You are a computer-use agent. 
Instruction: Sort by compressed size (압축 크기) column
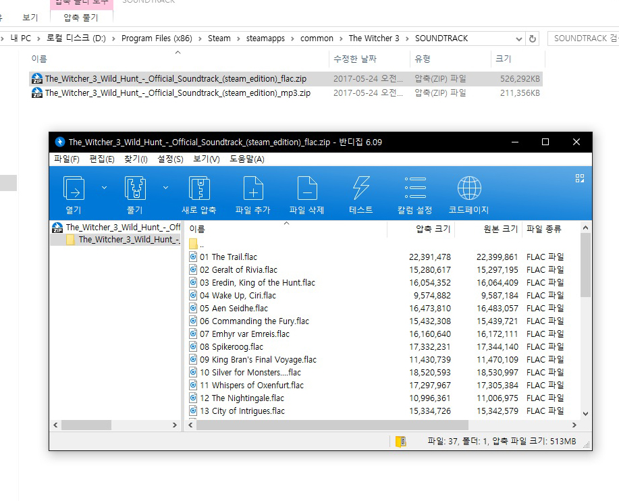(x=421, y=229)
